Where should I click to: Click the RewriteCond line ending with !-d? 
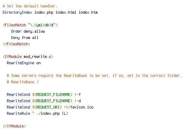pyautogui.click(x=44, y=101)
